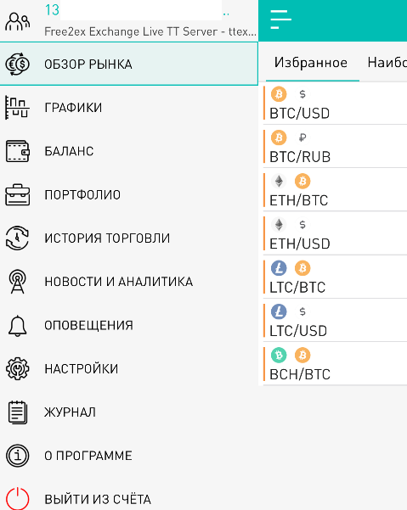The width and height of the screenshot is (407, 510).
Task: Open the gear icon for НАСТРОЙКИ
Action: [x=17, y=368]
